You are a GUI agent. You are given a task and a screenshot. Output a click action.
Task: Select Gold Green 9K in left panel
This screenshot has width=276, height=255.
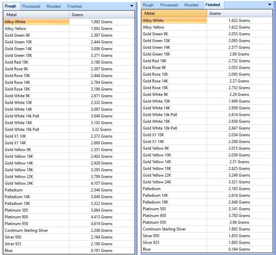point(69,35)
